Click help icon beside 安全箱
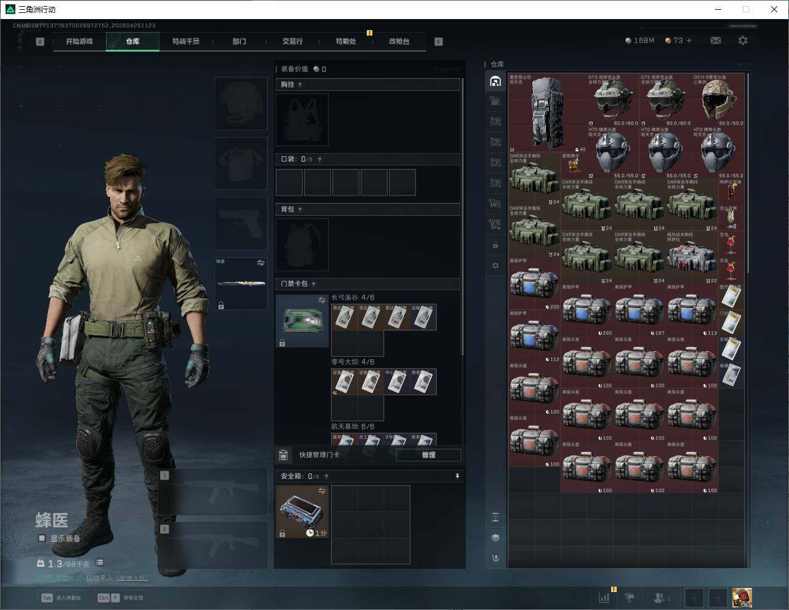The height and width of the screenshot is (610, 789). [326, 477]
